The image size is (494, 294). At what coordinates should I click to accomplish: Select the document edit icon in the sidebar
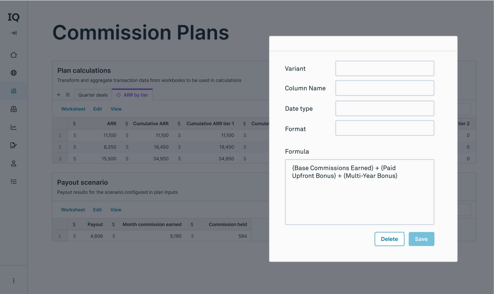14,145
